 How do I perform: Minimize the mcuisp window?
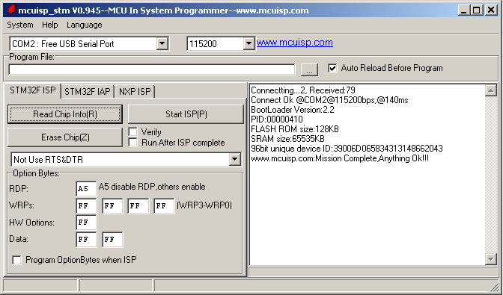coord(464,10)
